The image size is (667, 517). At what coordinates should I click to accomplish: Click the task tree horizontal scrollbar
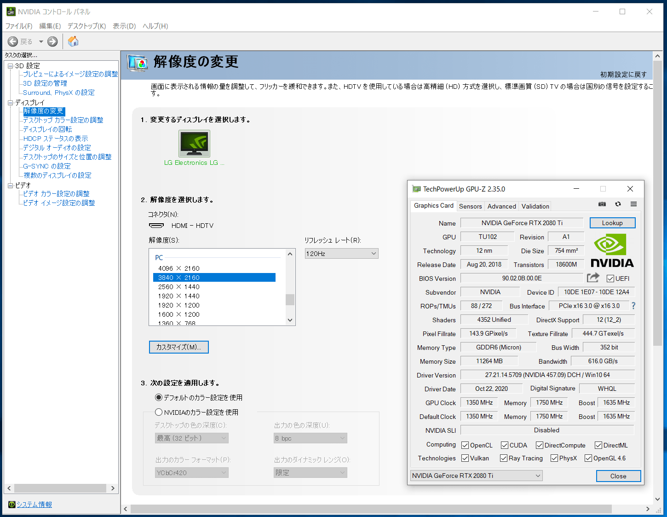[x=60, y=488]
